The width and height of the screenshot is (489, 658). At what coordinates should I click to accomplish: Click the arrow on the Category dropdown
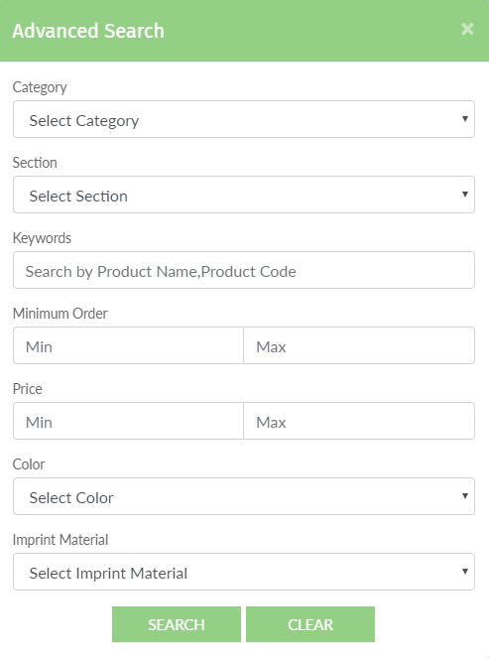pos(464,119)
